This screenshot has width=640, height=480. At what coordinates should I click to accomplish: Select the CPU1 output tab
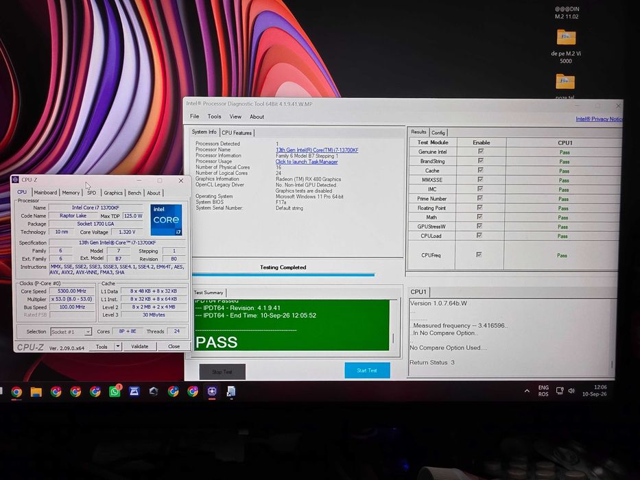click(x=418, y=292)
